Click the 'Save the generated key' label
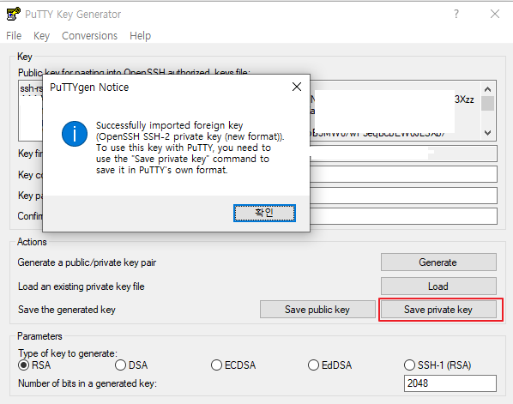 (x=67, y=310)
